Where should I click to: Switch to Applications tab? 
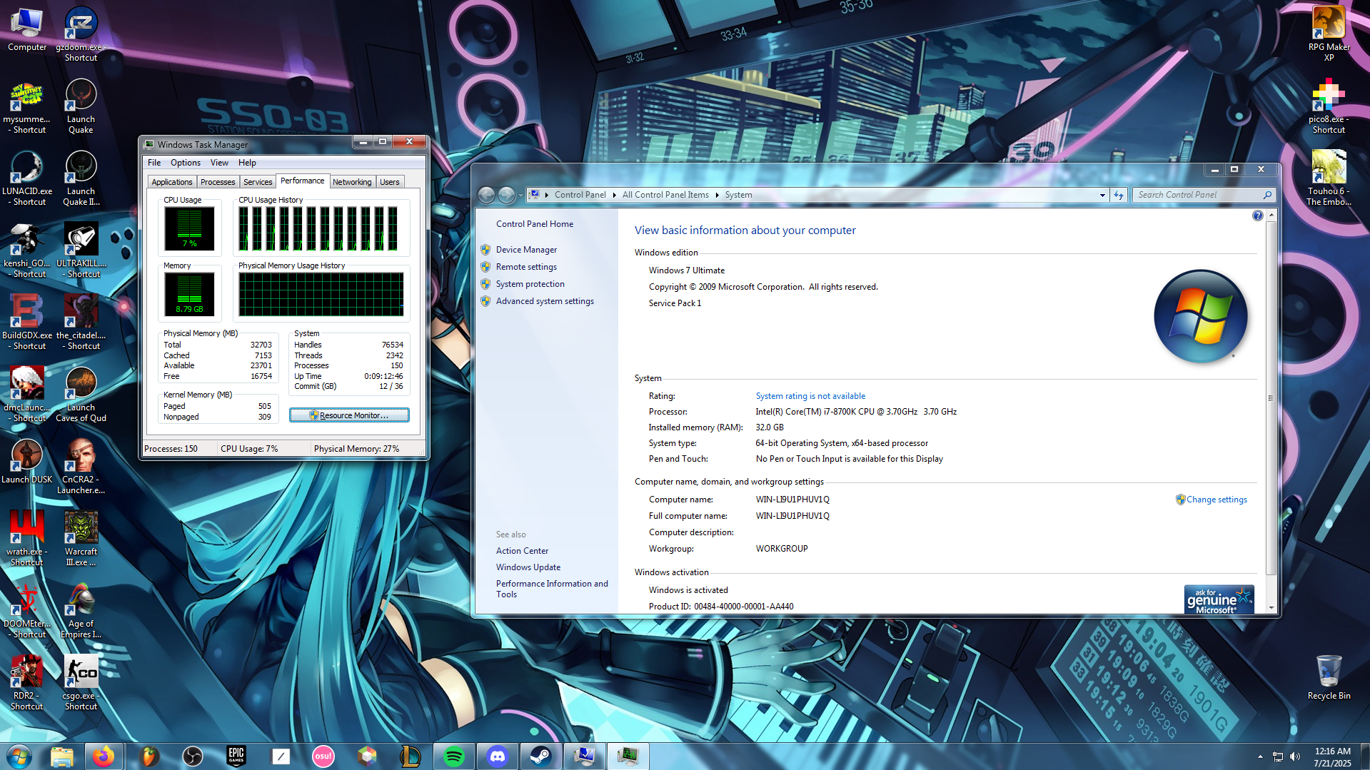point(172,182)
